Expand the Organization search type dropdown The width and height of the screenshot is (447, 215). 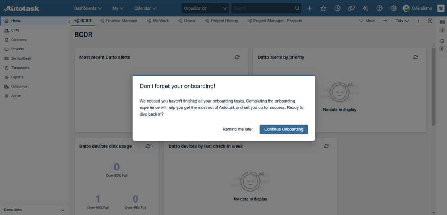(x=205, y=8)
